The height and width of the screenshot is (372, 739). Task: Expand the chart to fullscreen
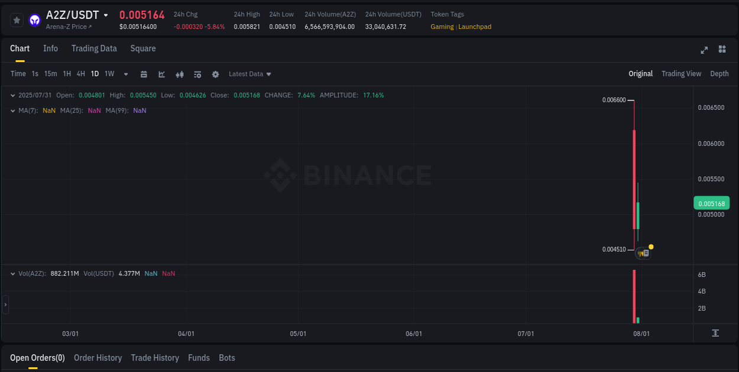point(704,50)
